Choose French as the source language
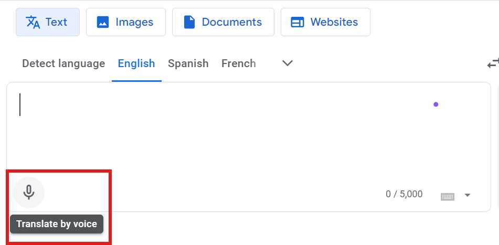The width and height of the screenshot is (499, 245). tap(239, 64)
